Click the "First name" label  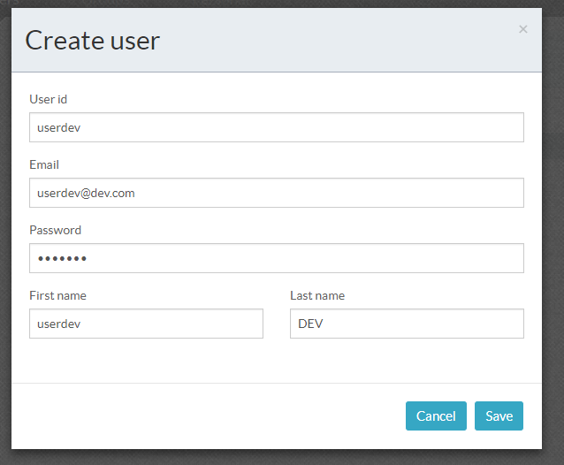[57, 295]
